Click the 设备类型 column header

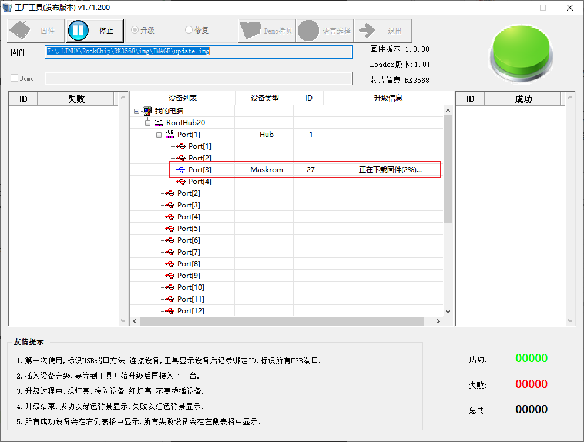[264, 98]
